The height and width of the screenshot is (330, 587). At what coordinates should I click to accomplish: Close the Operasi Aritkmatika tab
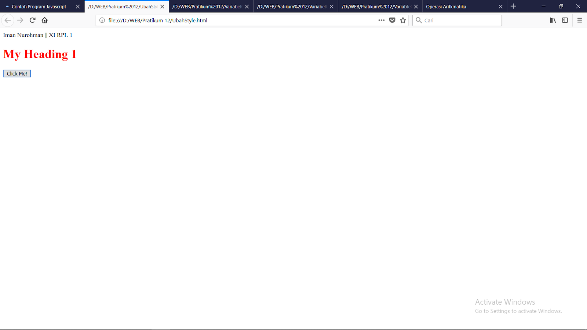(x=500, y=6)
